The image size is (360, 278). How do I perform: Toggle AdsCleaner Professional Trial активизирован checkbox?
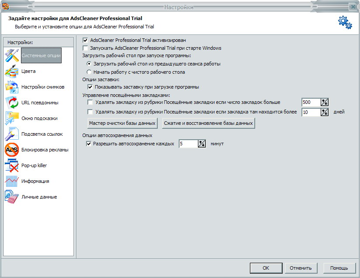85,41
